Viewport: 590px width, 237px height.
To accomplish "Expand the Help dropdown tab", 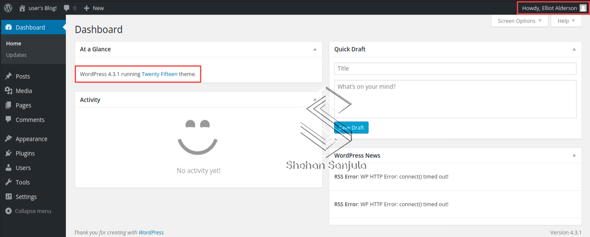I will pyautogui.click(x=566, y=21).
